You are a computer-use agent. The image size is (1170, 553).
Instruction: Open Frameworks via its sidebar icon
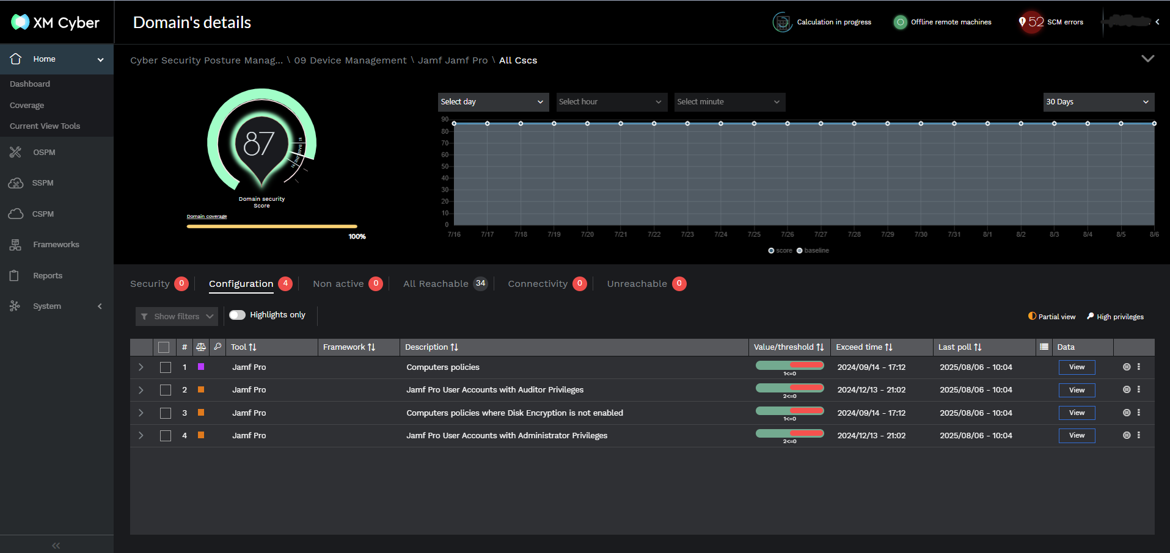[x=15, y=245]
